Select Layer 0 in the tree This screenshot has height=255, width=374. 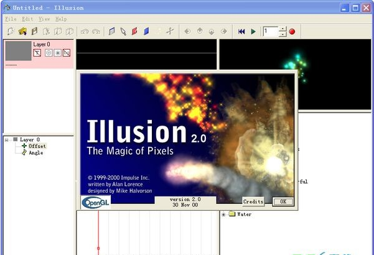pos(30,140)
